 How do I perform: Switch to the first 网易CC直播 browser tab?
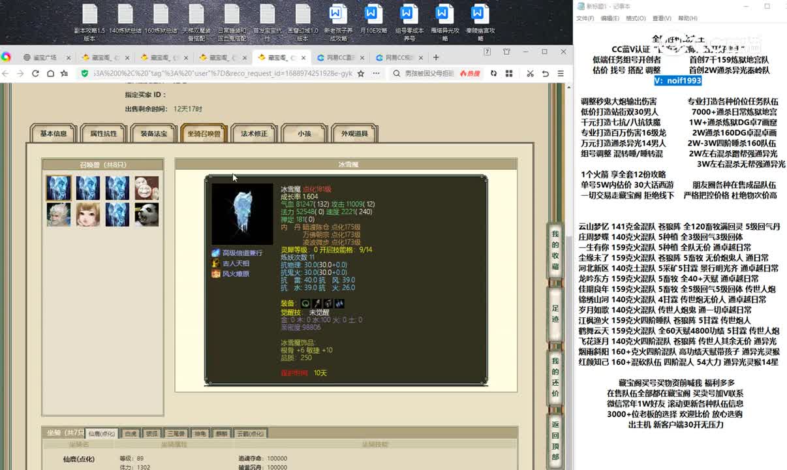pyautogui.click(x=340, y=57)
